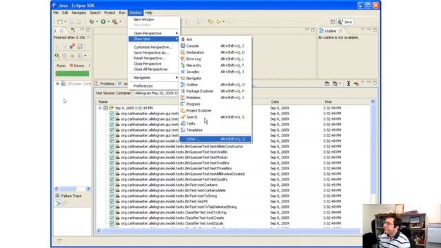Toggle checkbox for BinTest.testToTabDelimitedString
The width and height of the screenshot is (441, 248).
[x=112, y=207]
